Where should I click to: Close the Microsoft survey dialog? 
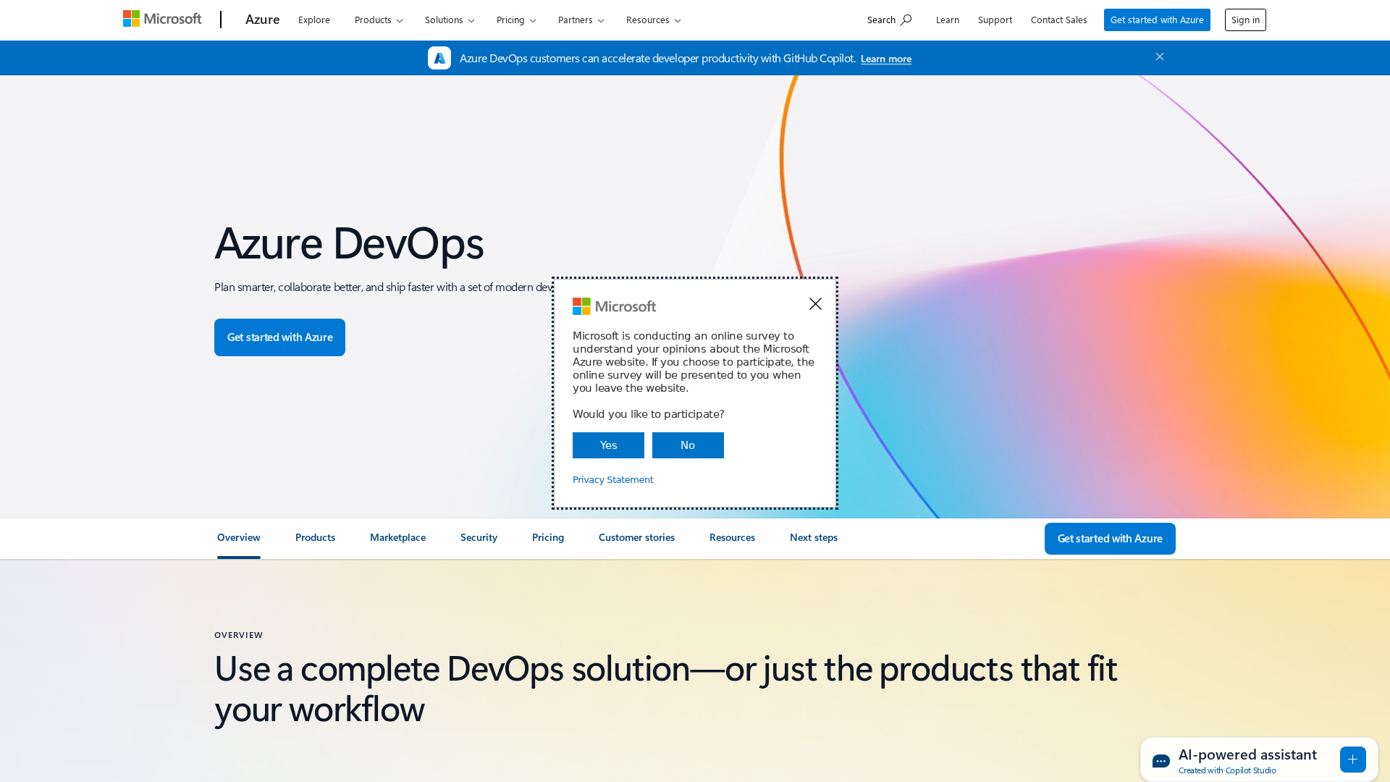coord(815,304)
